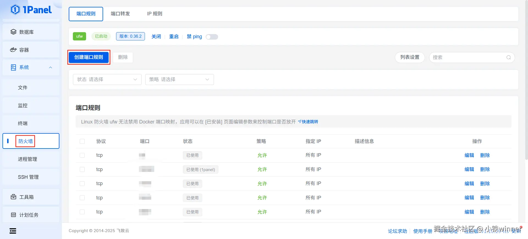Delete the 1panel tcp rule

point(485,169)
